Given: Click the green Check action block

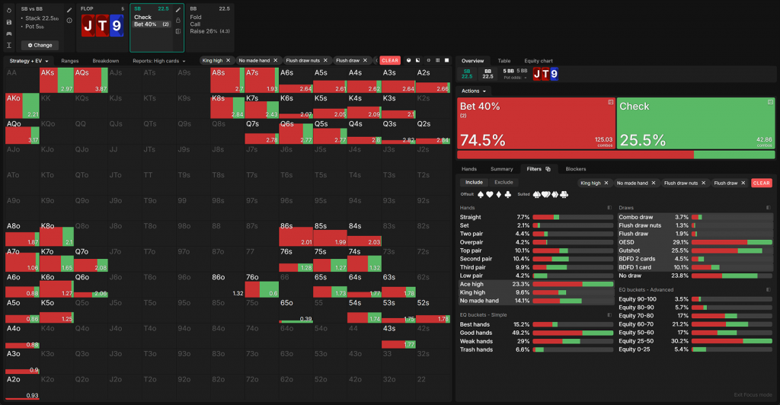Looking at the screenshot, I should click(x=696, y=122).
